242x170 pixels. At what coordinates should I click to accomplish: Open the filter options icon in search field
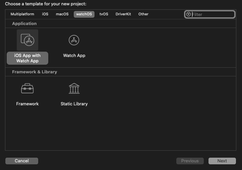tap(188, 14)
